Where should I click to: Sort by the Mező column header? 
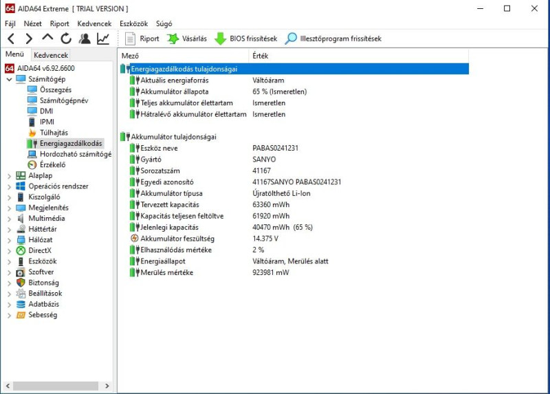pyautogui.click(x=184, y=56)
